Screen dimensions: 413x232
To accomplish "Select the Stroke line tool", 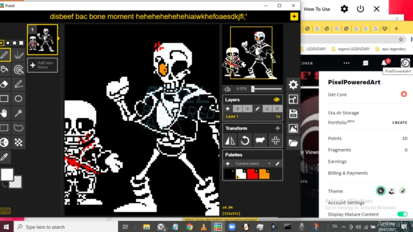I will pyautogui.click(x=18, y=84).
